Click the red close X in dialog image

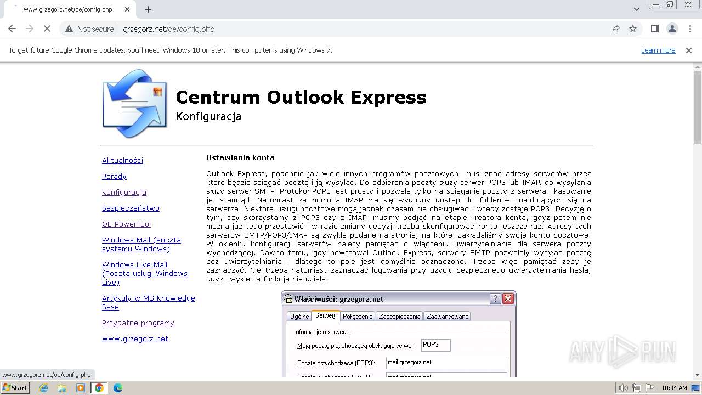(x=508, y=299)
